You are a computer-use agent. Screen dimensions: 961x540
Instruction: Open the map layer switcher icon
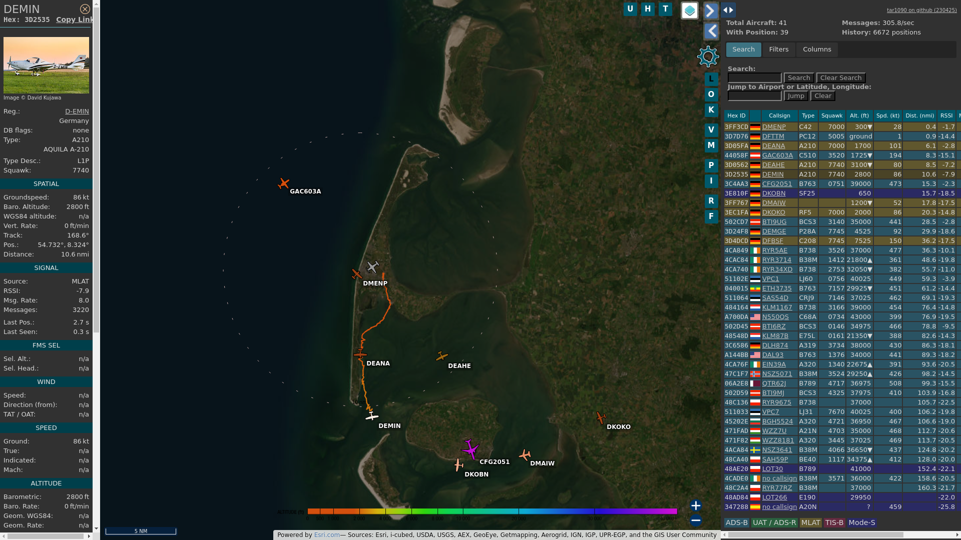coord(690,10)
